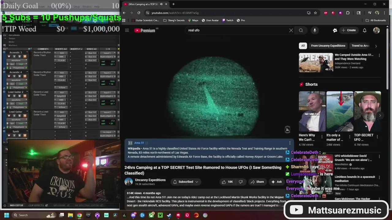
Task: Open 'We Camped Outside Area 51' thumbnail
Action: [x=316, y=63]
